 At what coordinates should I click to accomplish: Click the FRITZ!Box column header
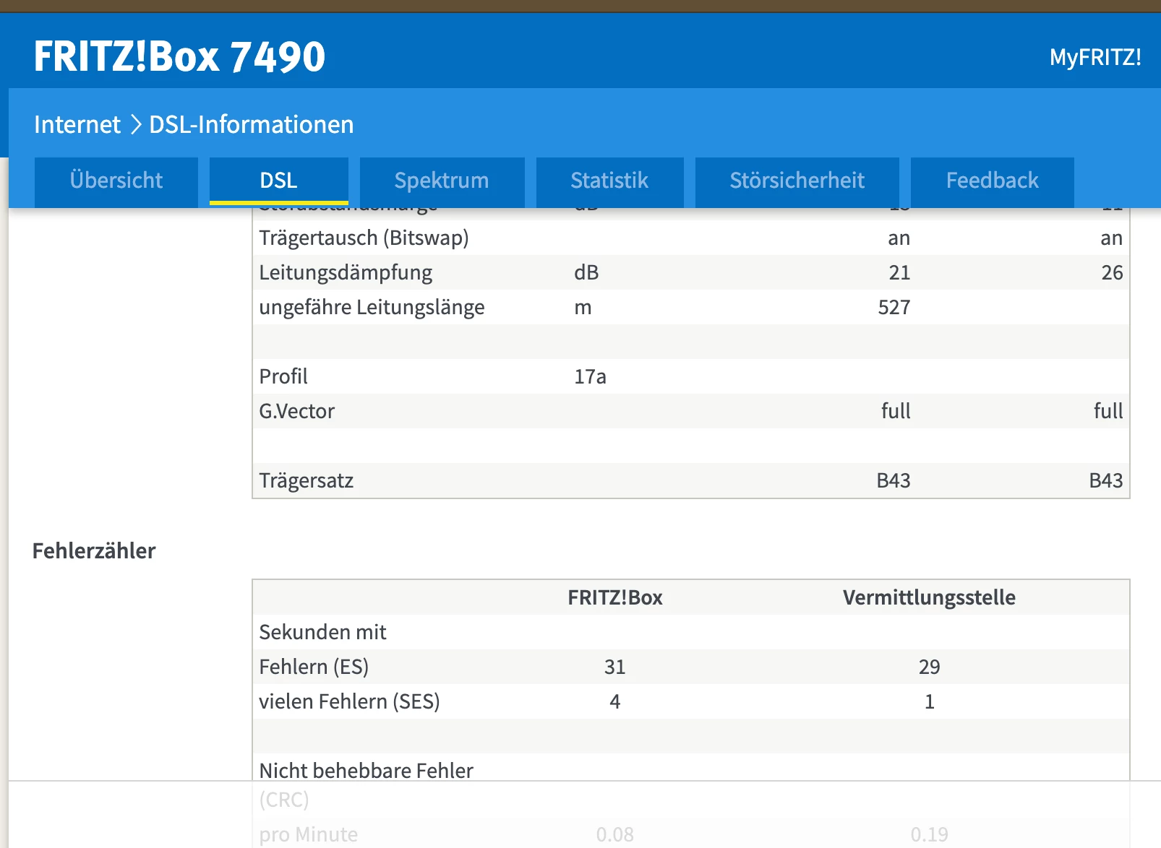(615, 597)
